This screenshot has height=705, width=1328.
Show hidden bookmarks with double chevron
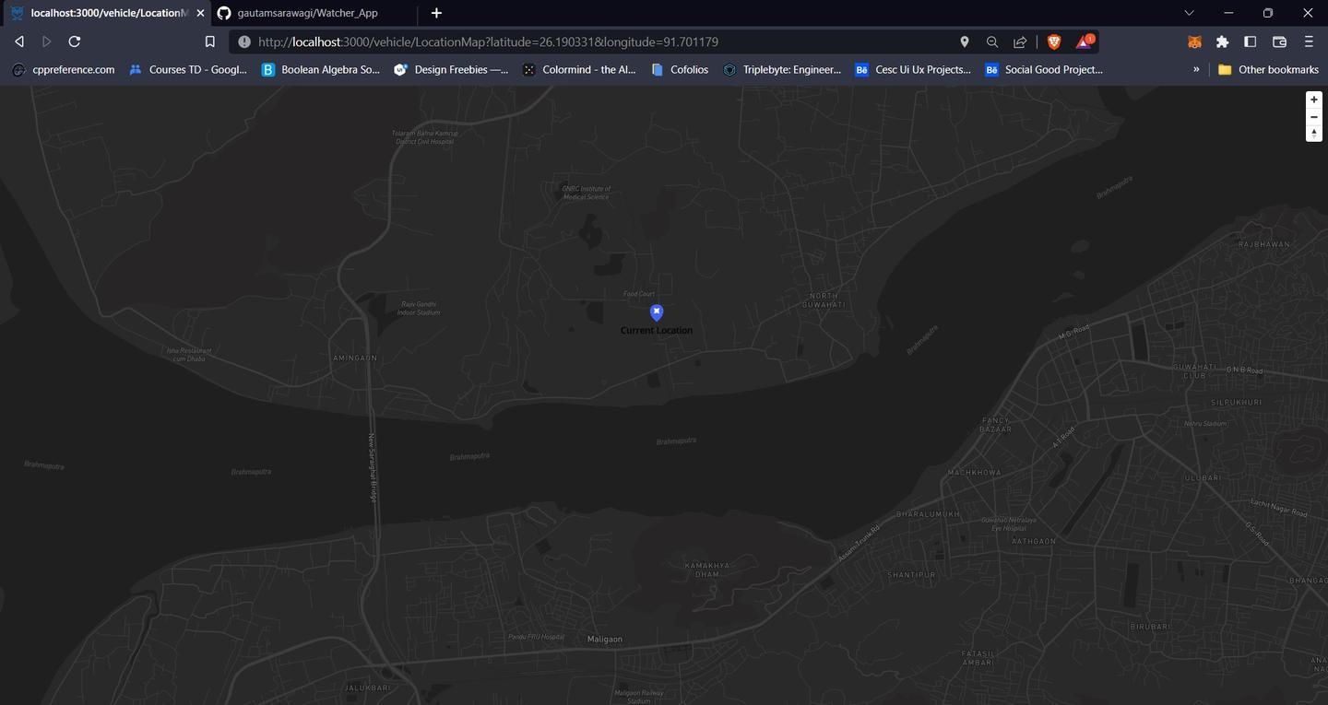(x=1196, y=69)
